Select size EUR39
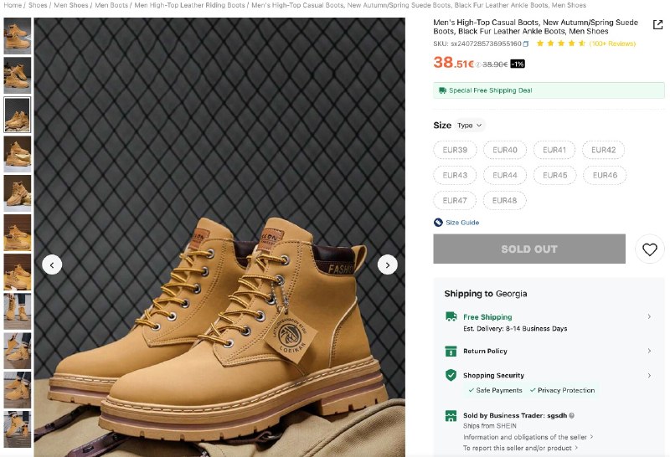This screenshot has width=670, height=457. (x=455, y=150)
